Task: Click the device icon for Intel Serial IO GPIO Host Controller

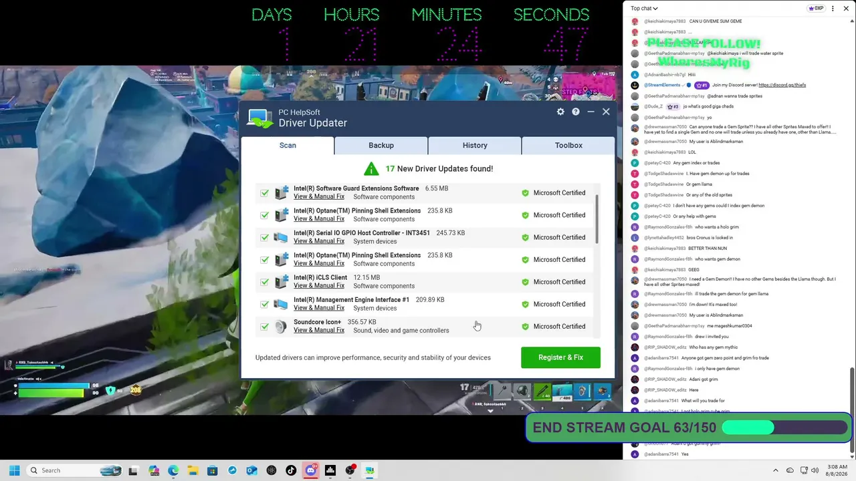Action: click(281, 237)
